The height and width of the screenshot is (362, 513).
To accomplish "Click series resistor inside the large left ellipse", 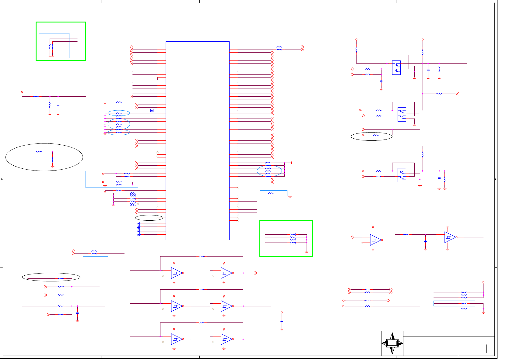I will click(x=39, y=152).
